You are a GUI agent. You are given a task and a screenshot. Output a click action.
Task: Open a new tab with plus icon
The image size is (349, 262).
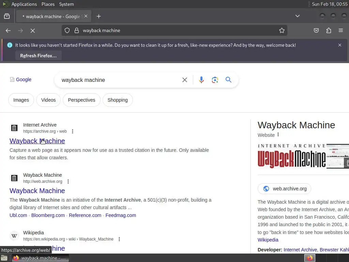(x=98, y=16)
